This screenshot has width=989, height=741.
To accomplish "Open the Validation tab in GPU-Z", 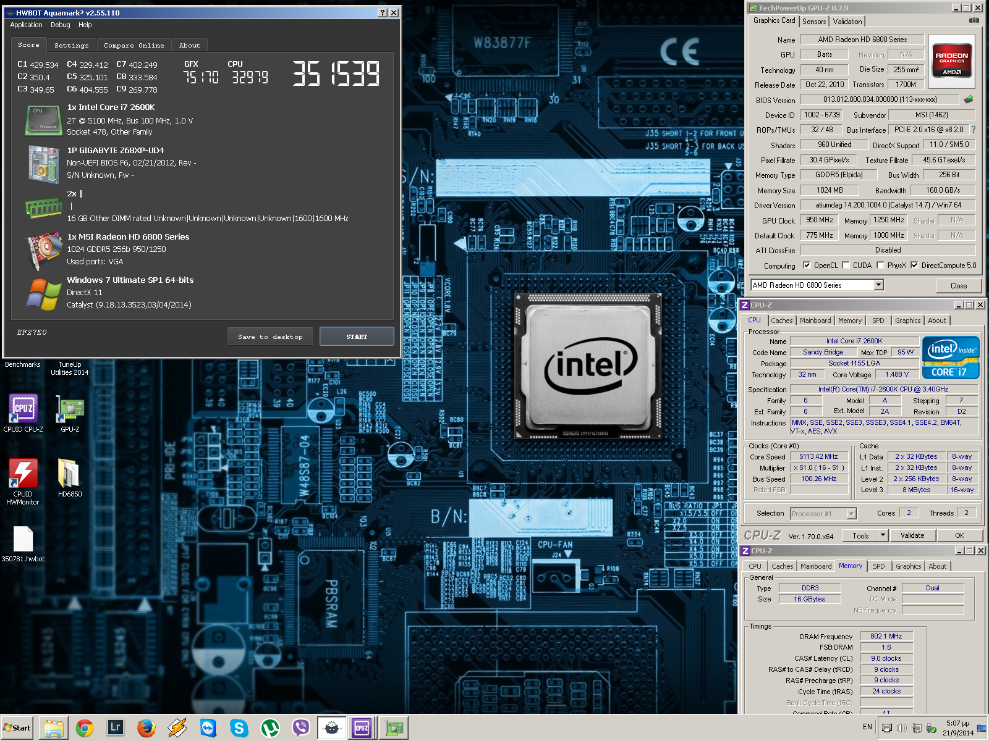I will tap(847, 21).
